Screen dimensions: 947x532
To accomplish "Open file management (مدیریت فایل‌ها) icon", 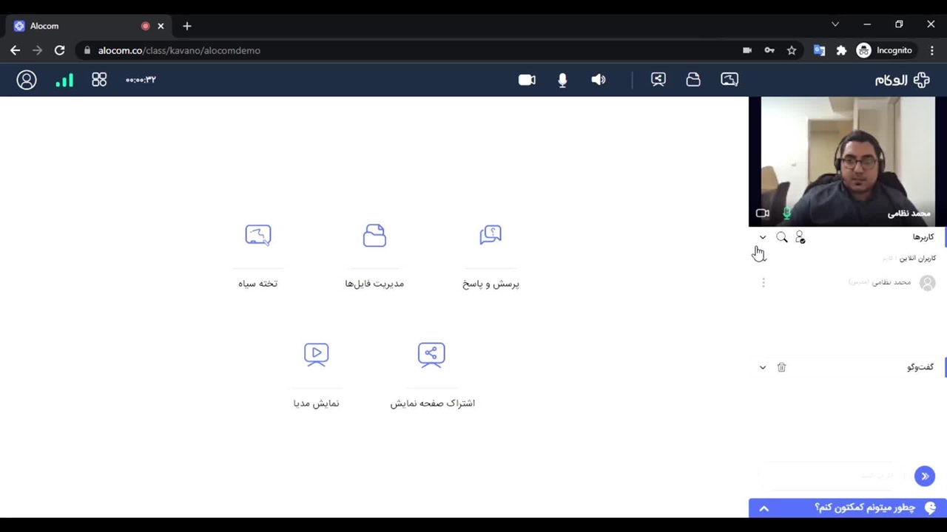I will (374, 236).
